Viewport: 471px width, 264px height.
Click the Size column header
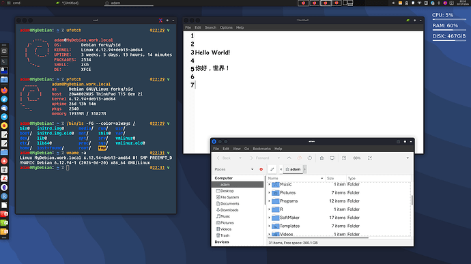point(336,179)
